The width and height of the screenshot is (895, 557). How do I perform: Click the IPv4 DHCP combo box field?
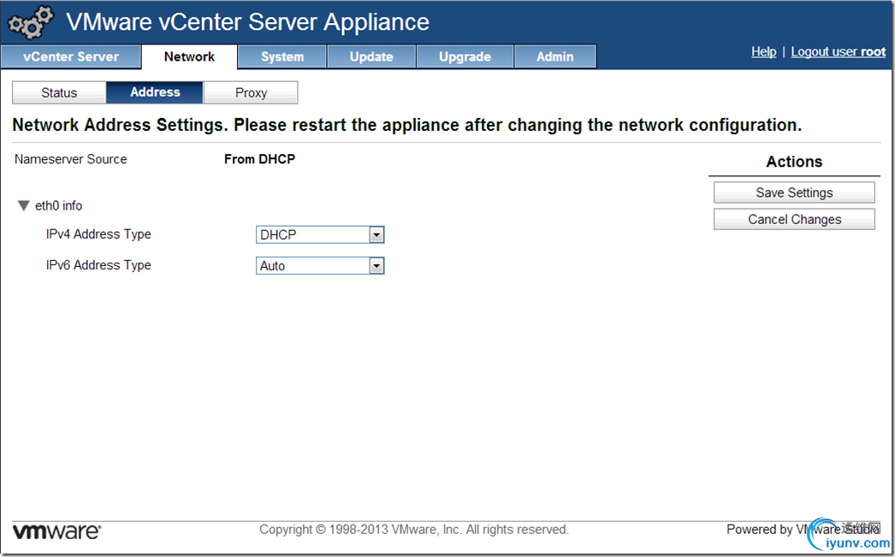click(x=312, y=235)
